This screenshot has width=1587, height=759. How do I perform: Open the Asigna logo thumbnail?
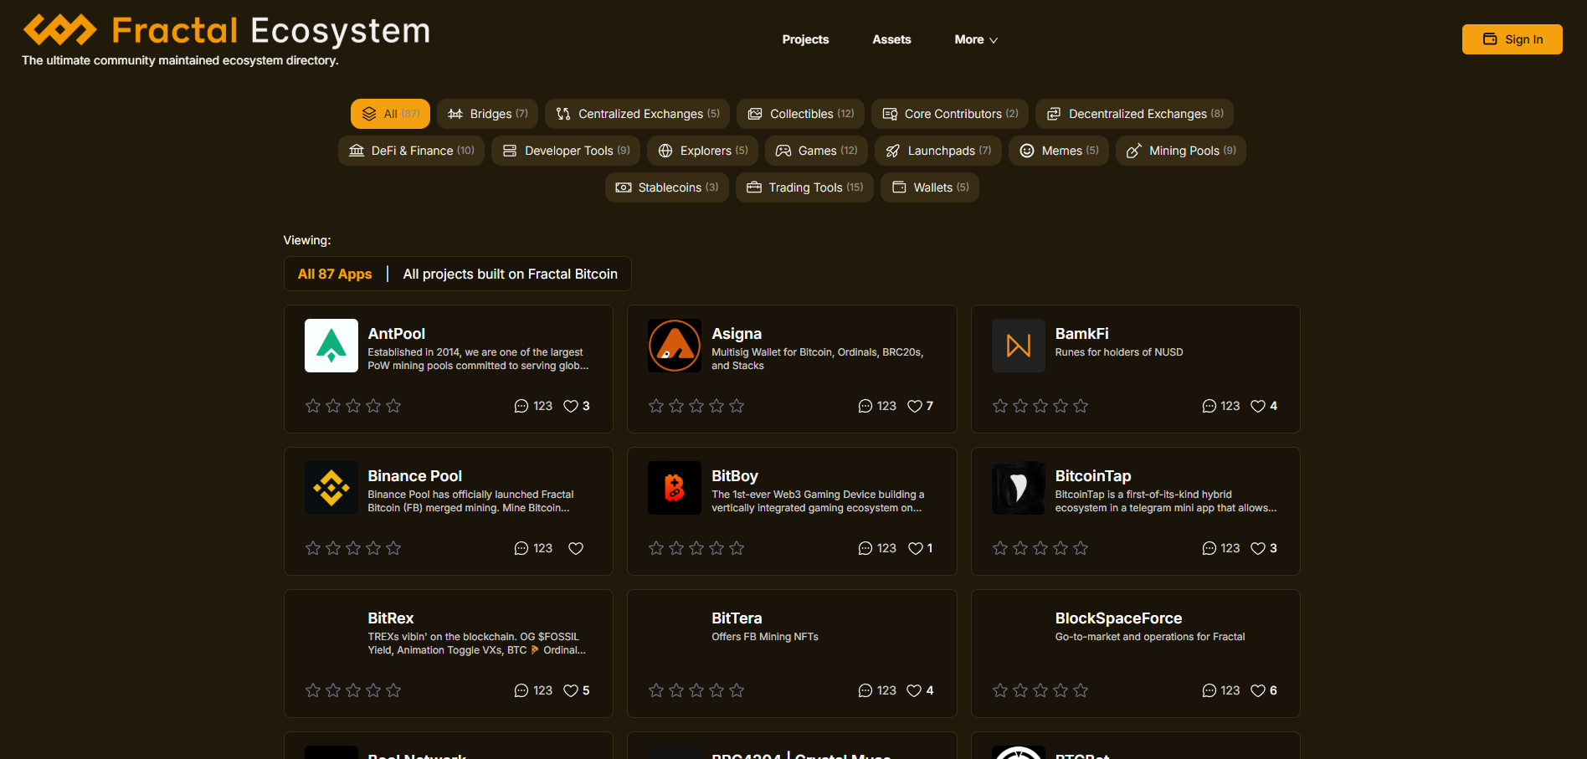pyautogui.click(x=675, y=346)
